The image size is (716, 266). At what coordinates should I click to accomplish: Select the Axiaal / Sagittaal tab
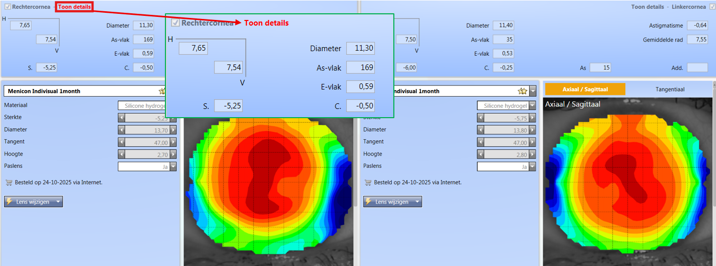point(585,89)
